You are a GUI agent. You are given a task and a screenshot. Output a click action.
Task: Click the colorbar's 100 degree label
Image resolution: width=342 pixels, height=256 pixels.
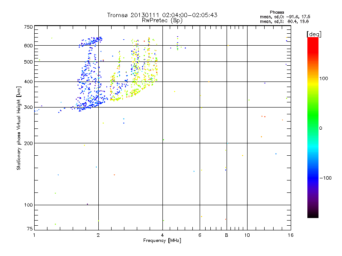324,79
